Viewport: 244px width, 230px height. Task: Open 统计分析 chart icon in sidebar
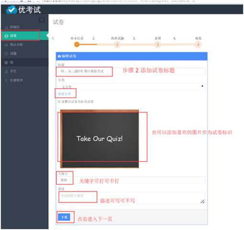point(6,45)
